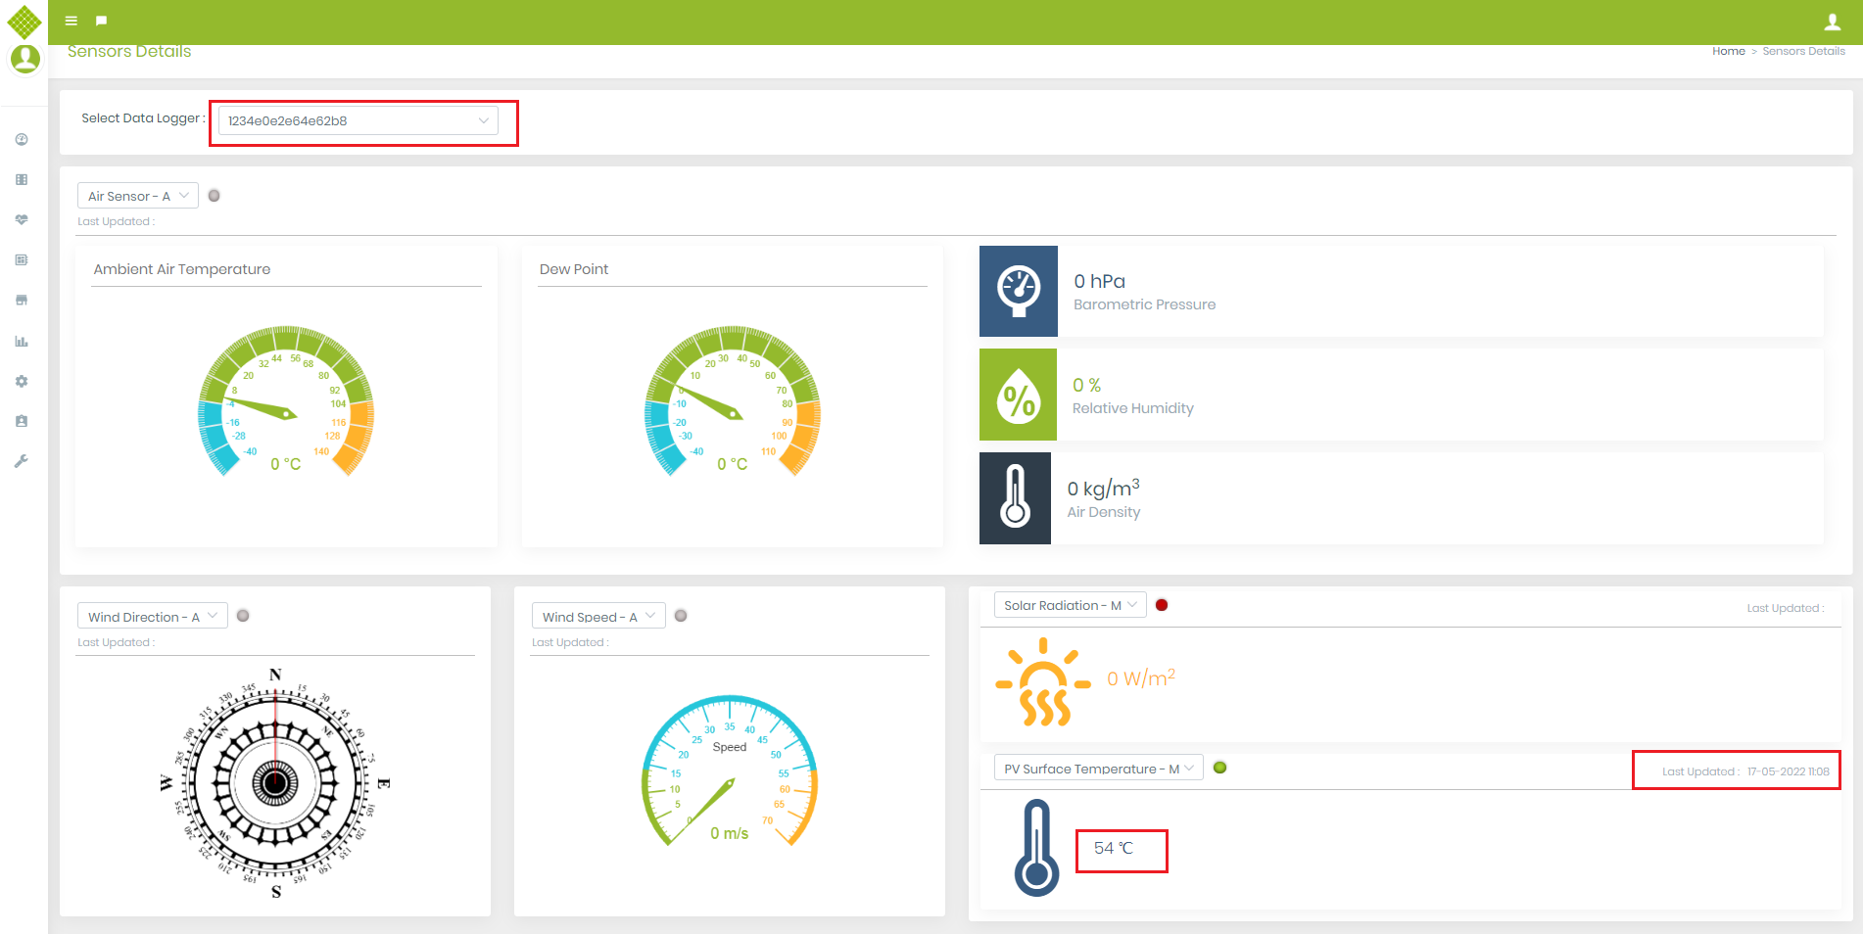The image size is (1863, 934).
Task: Open the settings gear in the sidebar
Action: [x=21, y=381]
